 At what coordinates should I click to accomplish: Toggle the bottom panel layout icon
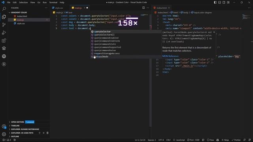point(219,2)
